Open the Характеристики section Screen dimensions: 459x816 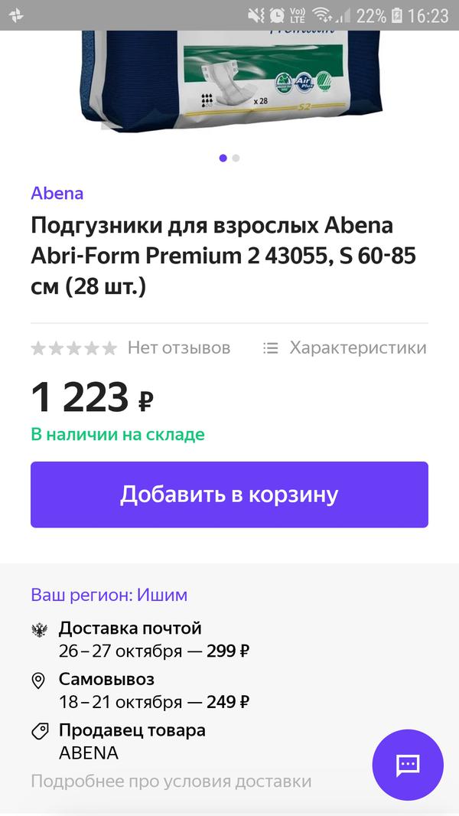click(x=357, y=348)
